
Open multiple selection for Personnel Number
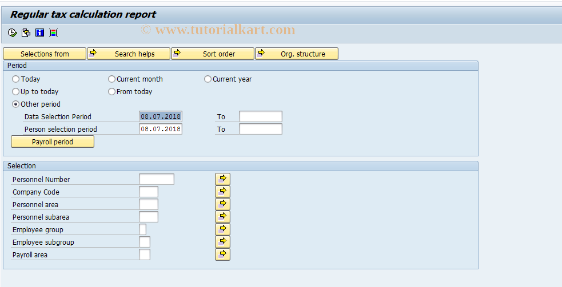point(222,179)
